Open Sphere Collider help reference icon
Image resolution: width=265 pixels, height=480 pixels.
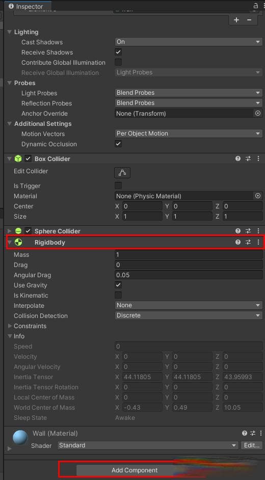[x=238, y=231]
